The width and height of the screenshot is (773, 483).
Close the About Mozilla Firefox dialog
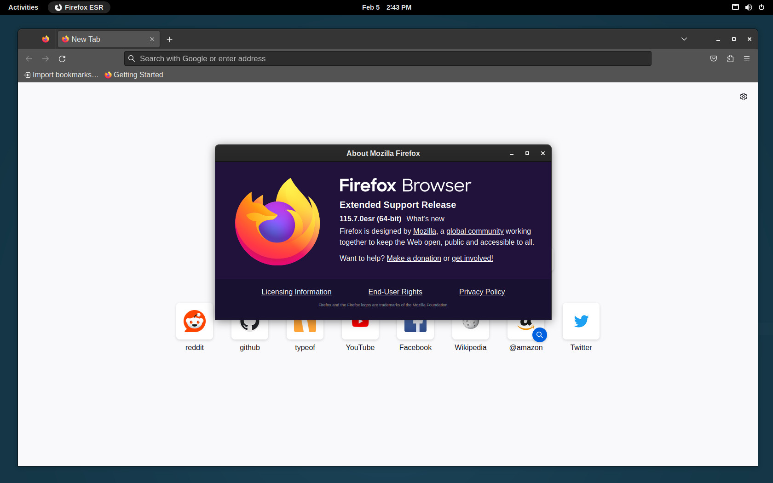click(x=543, y=154)
